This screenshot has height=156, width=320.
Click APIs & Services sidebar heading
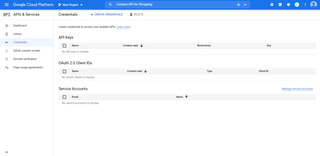[27, 14]
